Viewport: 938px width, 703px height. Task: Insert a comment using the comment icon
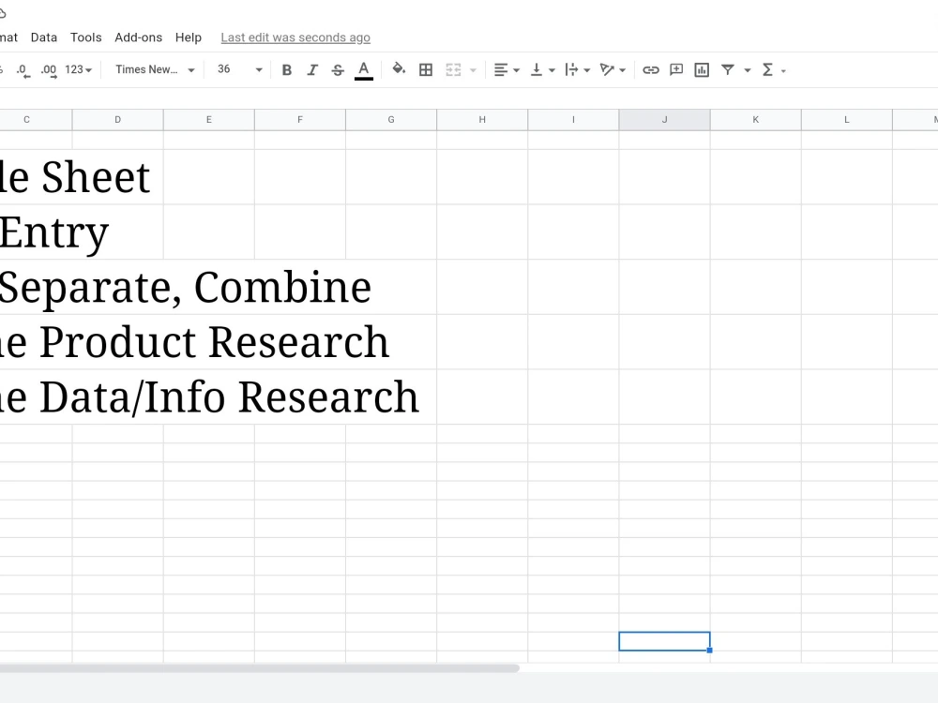(676, 70)
